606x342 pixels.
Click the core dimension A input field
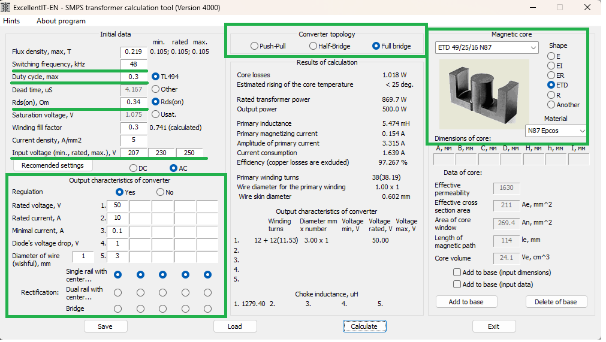444,159
